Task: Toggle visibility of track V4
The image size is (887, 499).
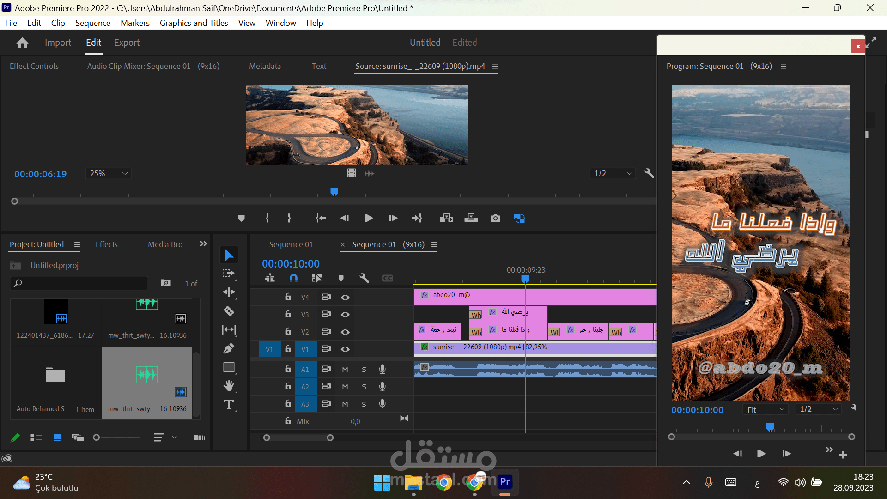Action: [x=345, y=297]
